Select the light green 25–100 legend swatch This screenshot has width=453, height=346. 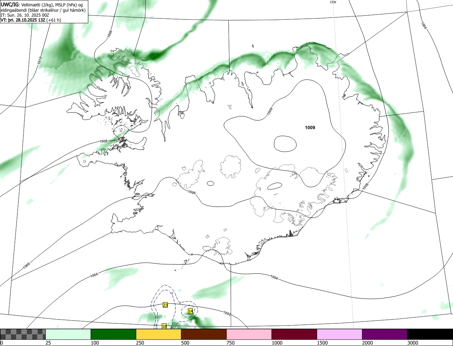(x=68, y=334)
